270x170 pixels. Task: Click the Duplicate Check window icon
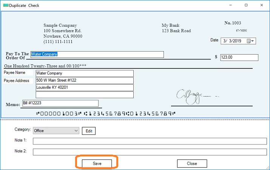6,5
